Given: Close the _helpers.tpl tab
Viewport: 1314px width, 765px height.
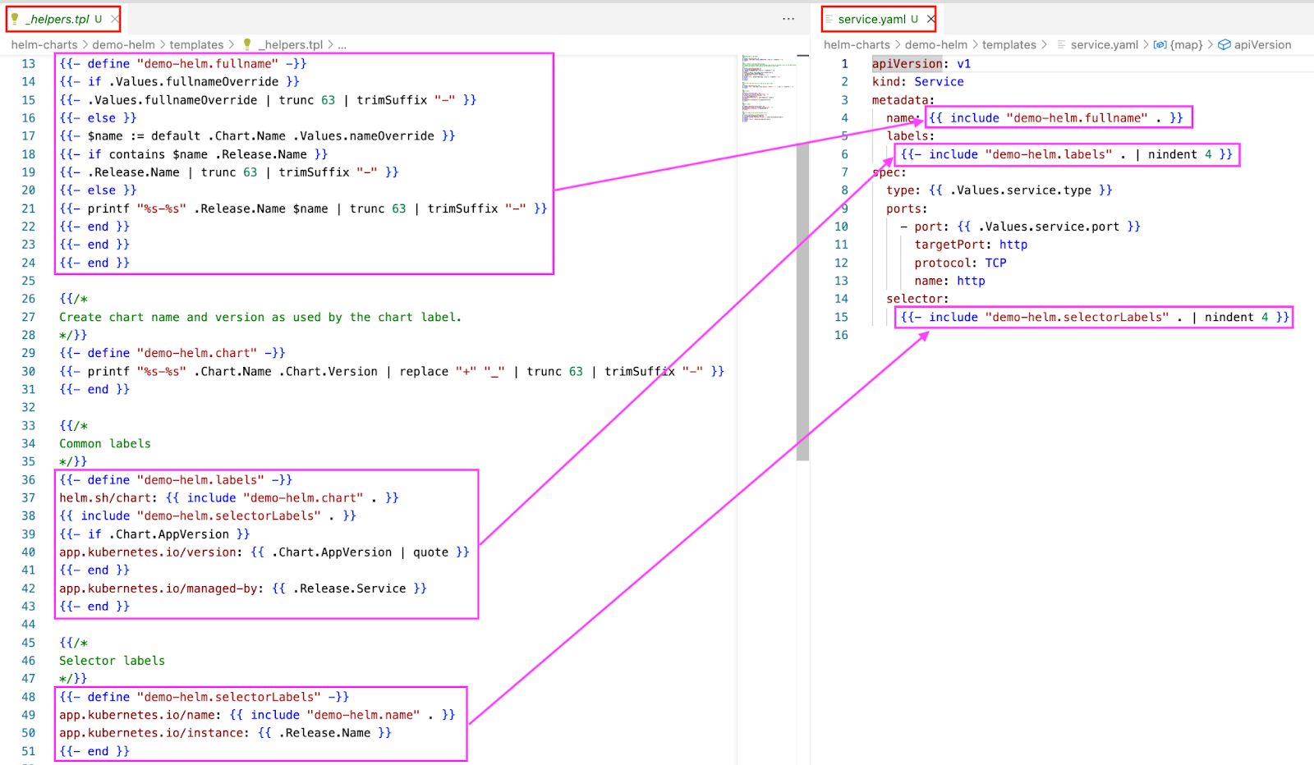Looking at the screenshot, I should (x=115, y=19).
